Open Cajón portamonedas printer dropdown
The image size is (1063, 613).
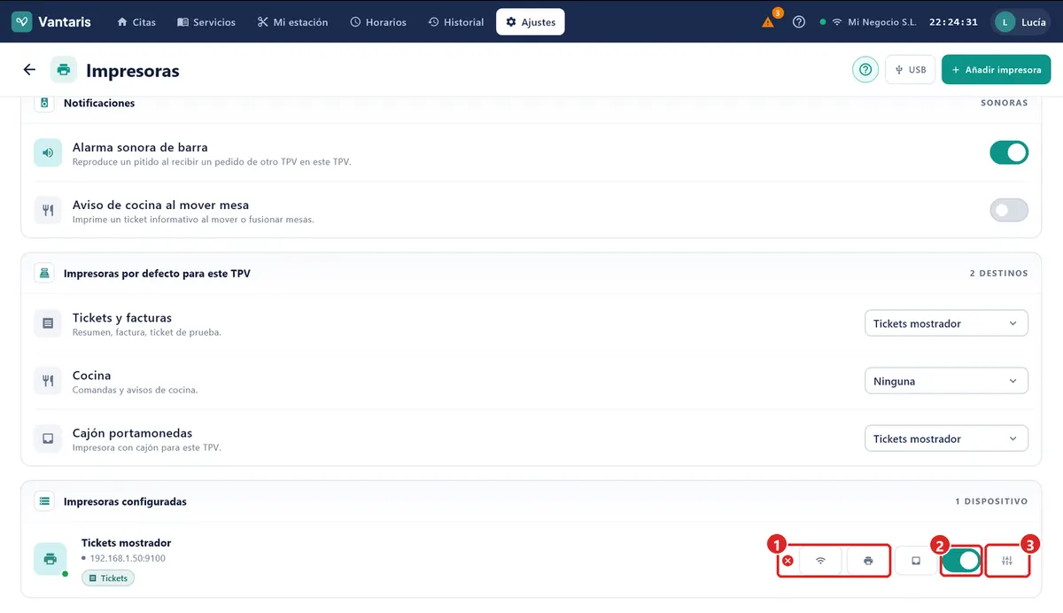[946, 438]
